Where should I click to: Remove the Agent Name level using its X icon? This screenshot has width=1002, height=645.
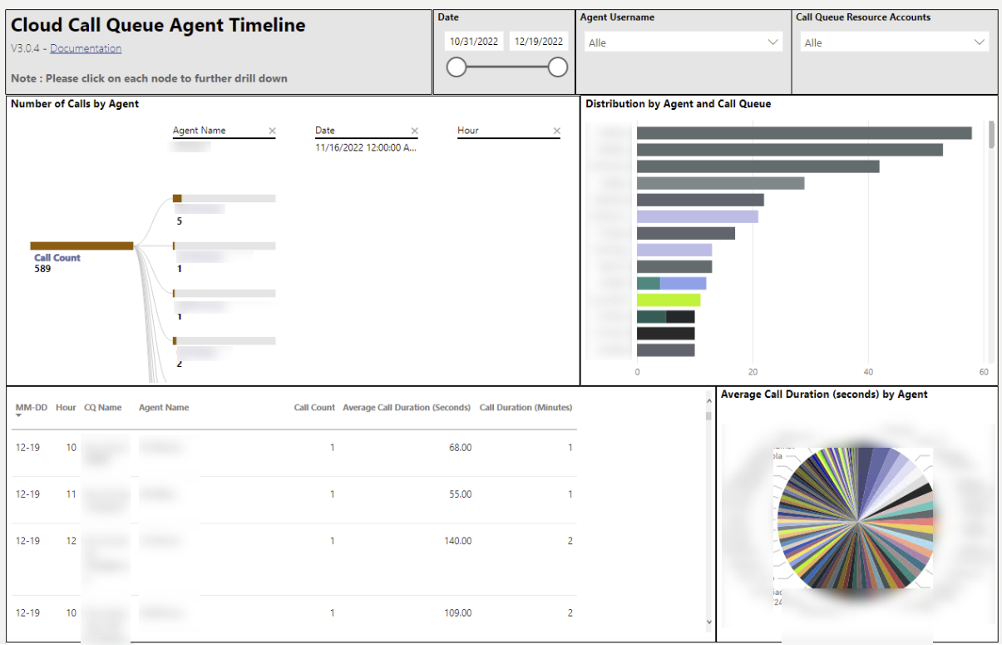click(272, 131)
